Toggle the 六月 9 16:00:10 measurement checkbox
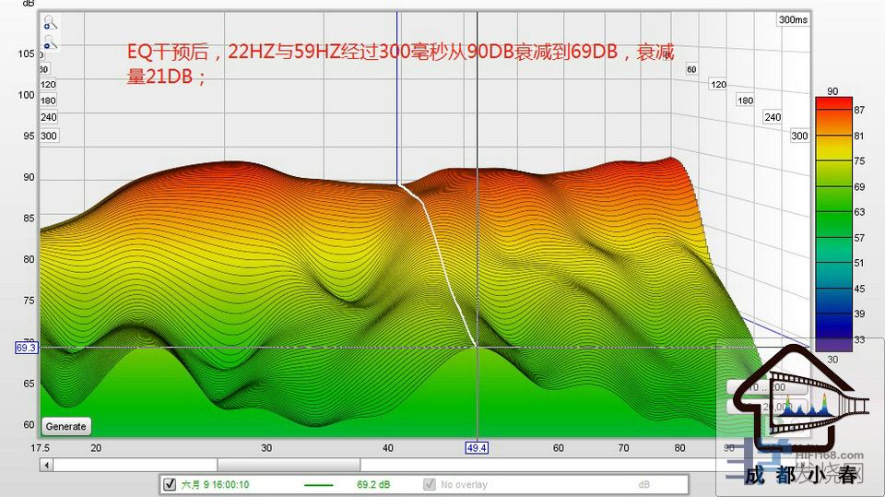885x497 pixels. [x=169, y=484]
